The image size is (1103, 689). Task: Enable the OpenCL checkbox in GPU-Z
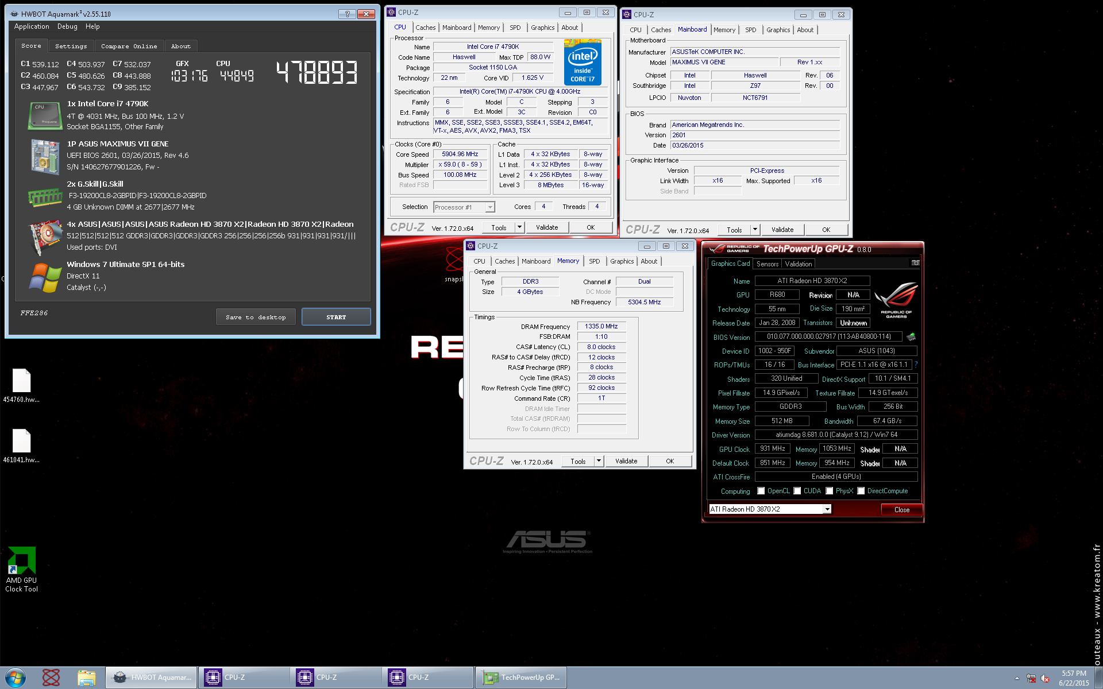coord(761,491)
